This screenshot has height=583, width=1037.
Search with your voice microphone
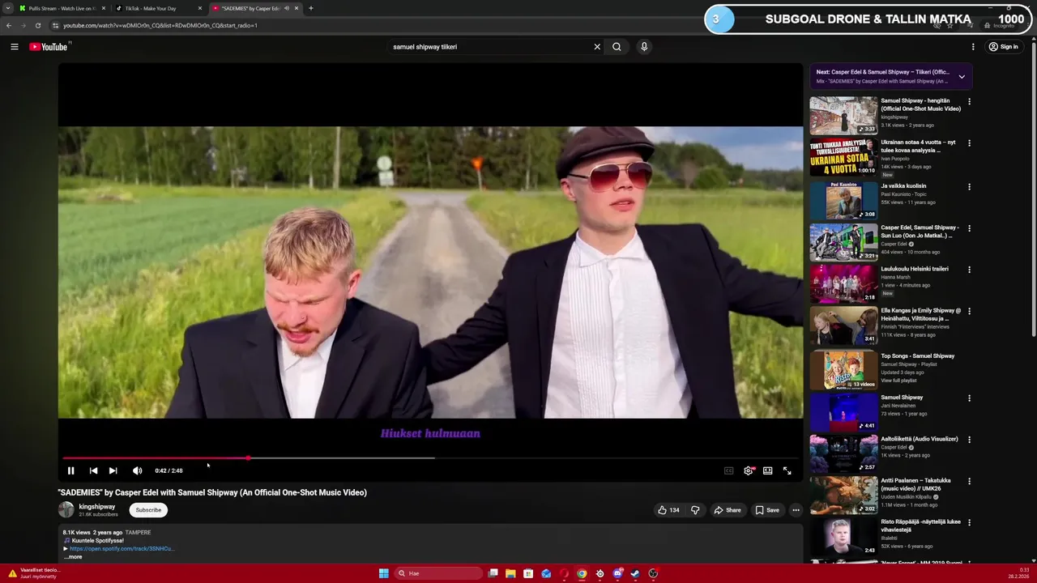tap(644, 47)
